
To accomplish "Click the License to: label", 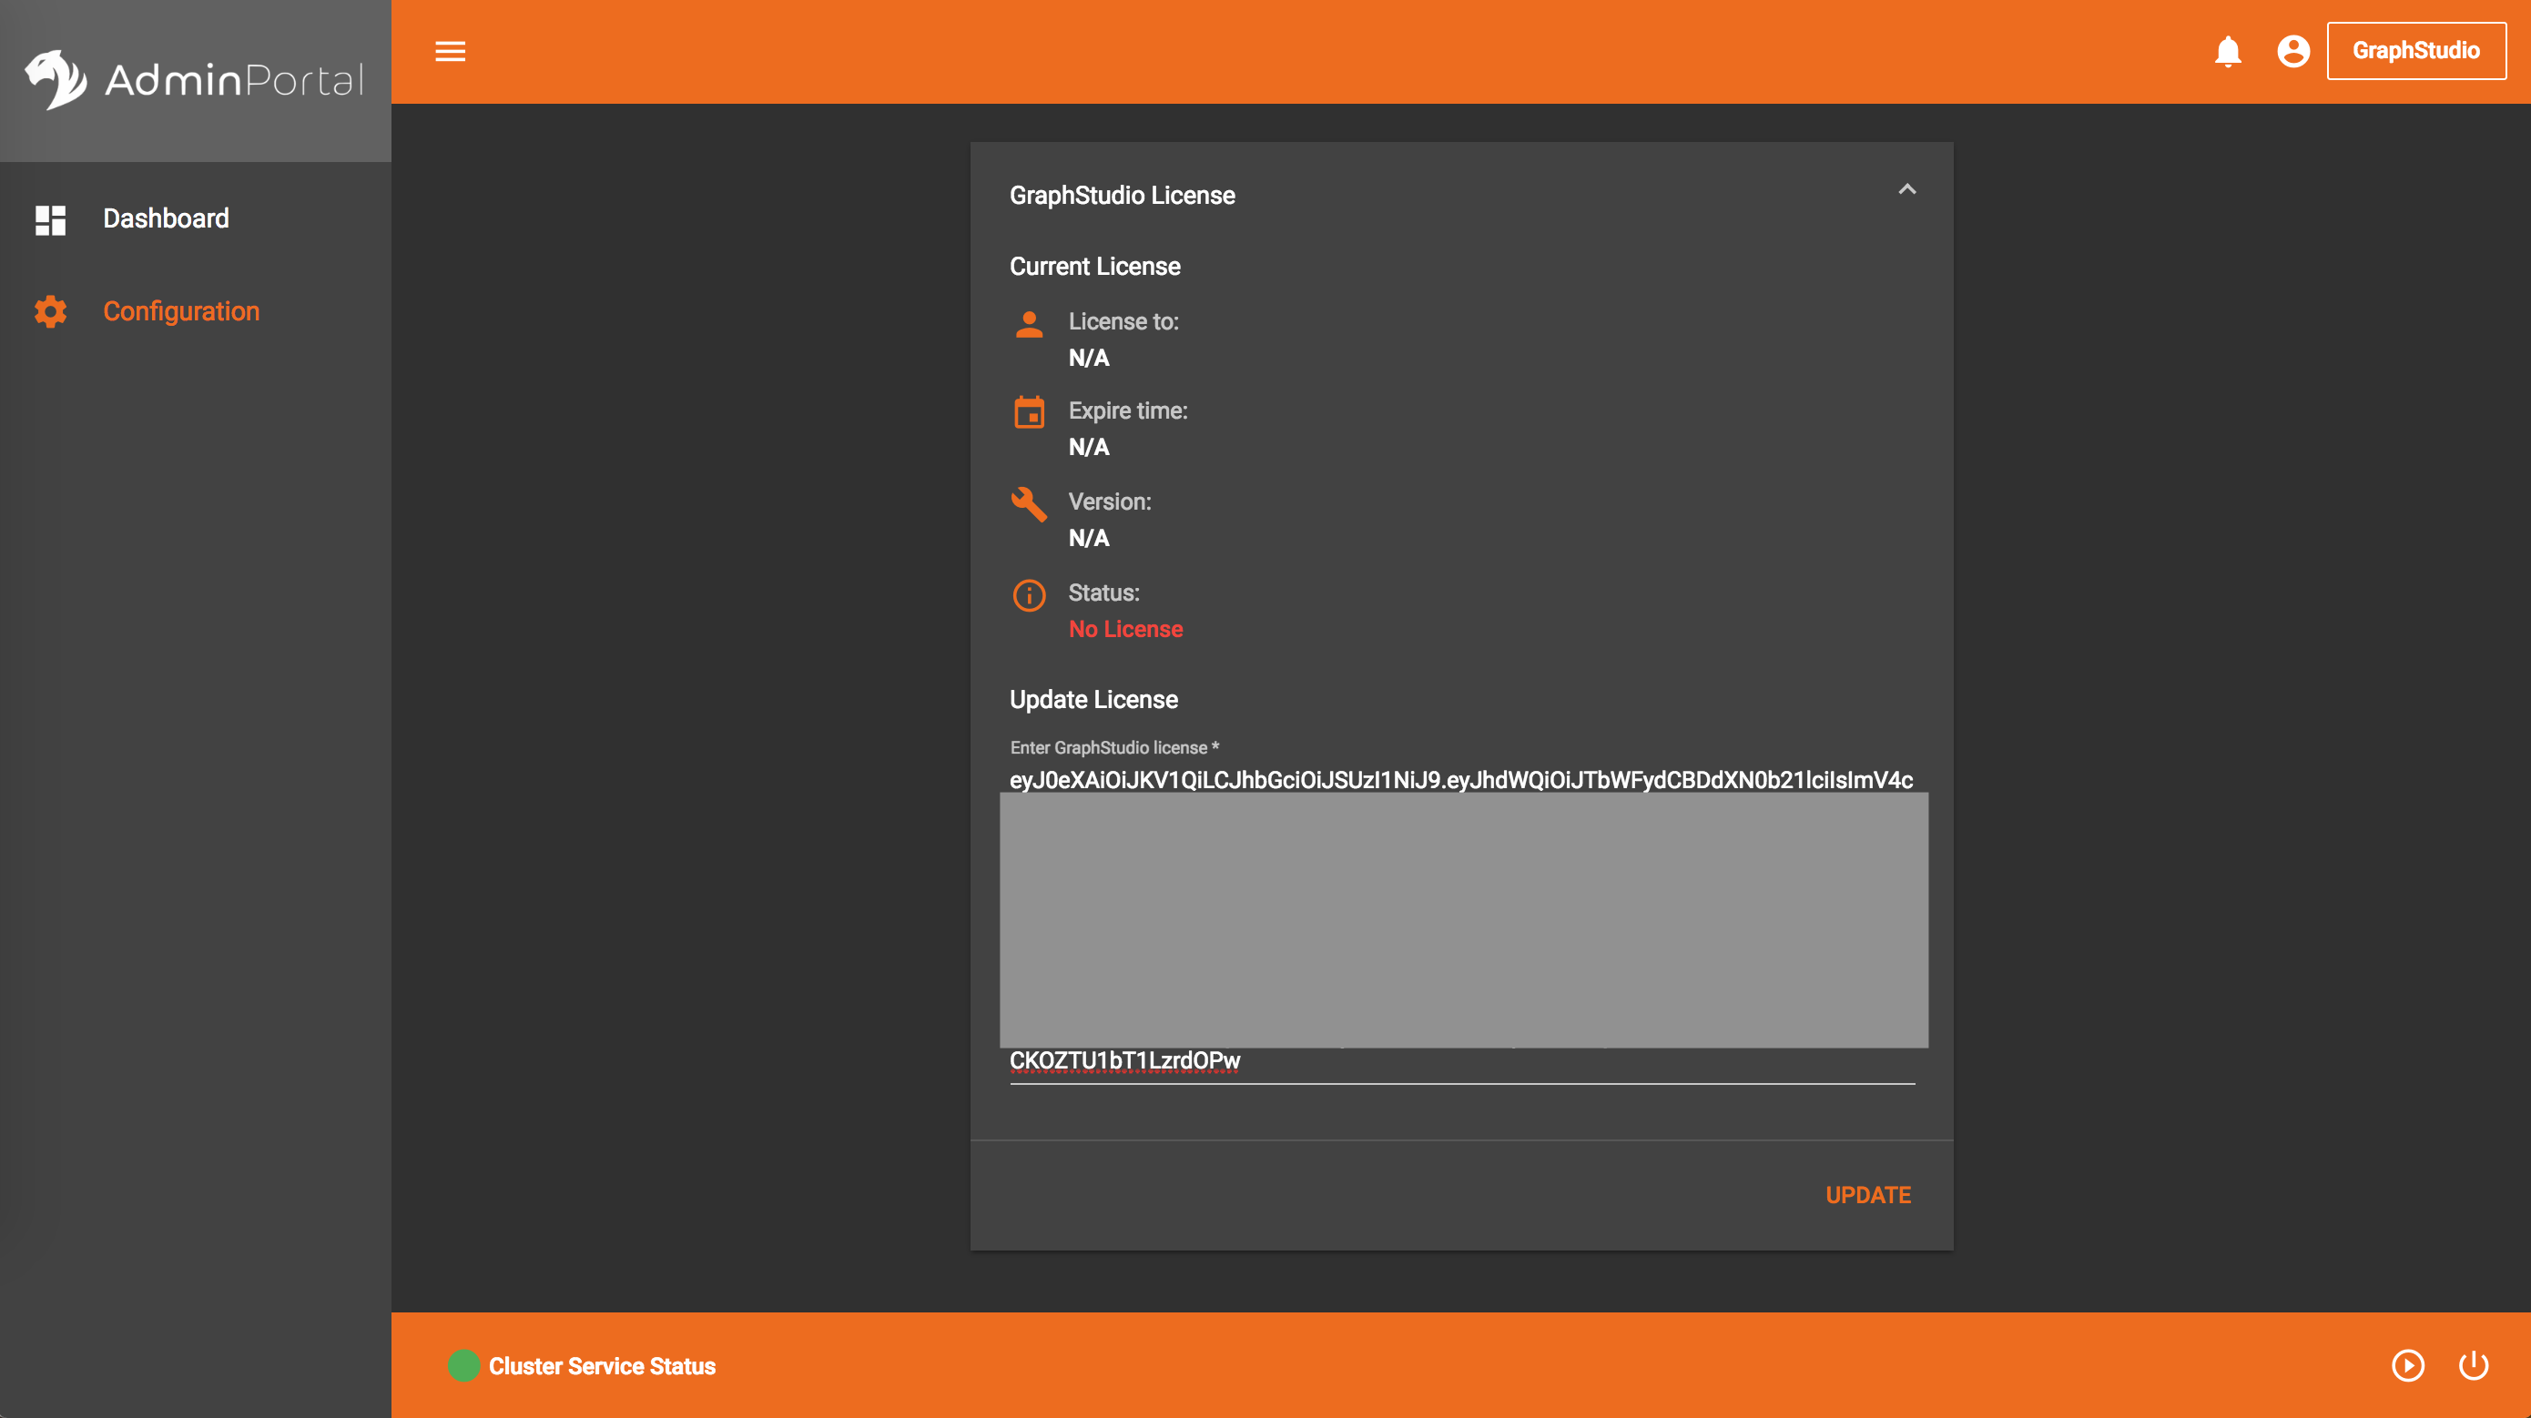I will [1123, 322].
